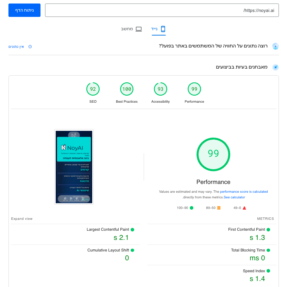Viewport: 281px width, 287px height.
Task: Open the 'performance score is calculated' link
Action: (x=244, y=192)
